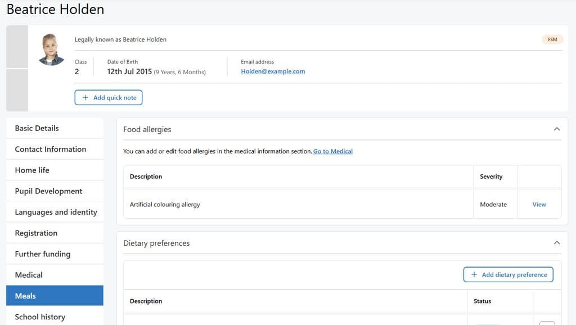The height and width of the screenshot is (325, 576).
Task: View the Artificial colouring allergy entry
Action: 539,204
